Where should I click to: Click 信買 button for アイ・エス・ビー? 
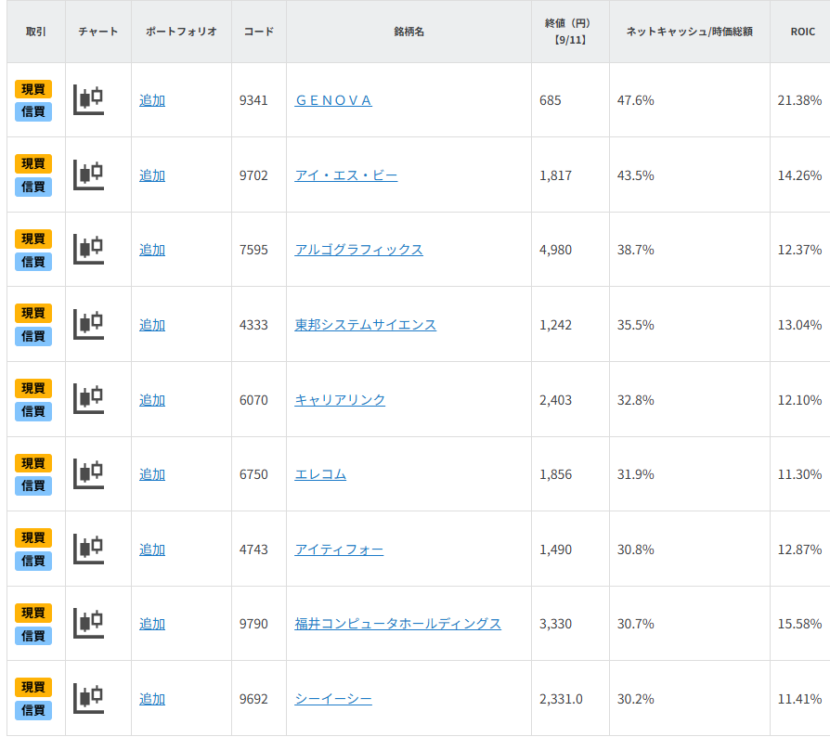33,187
